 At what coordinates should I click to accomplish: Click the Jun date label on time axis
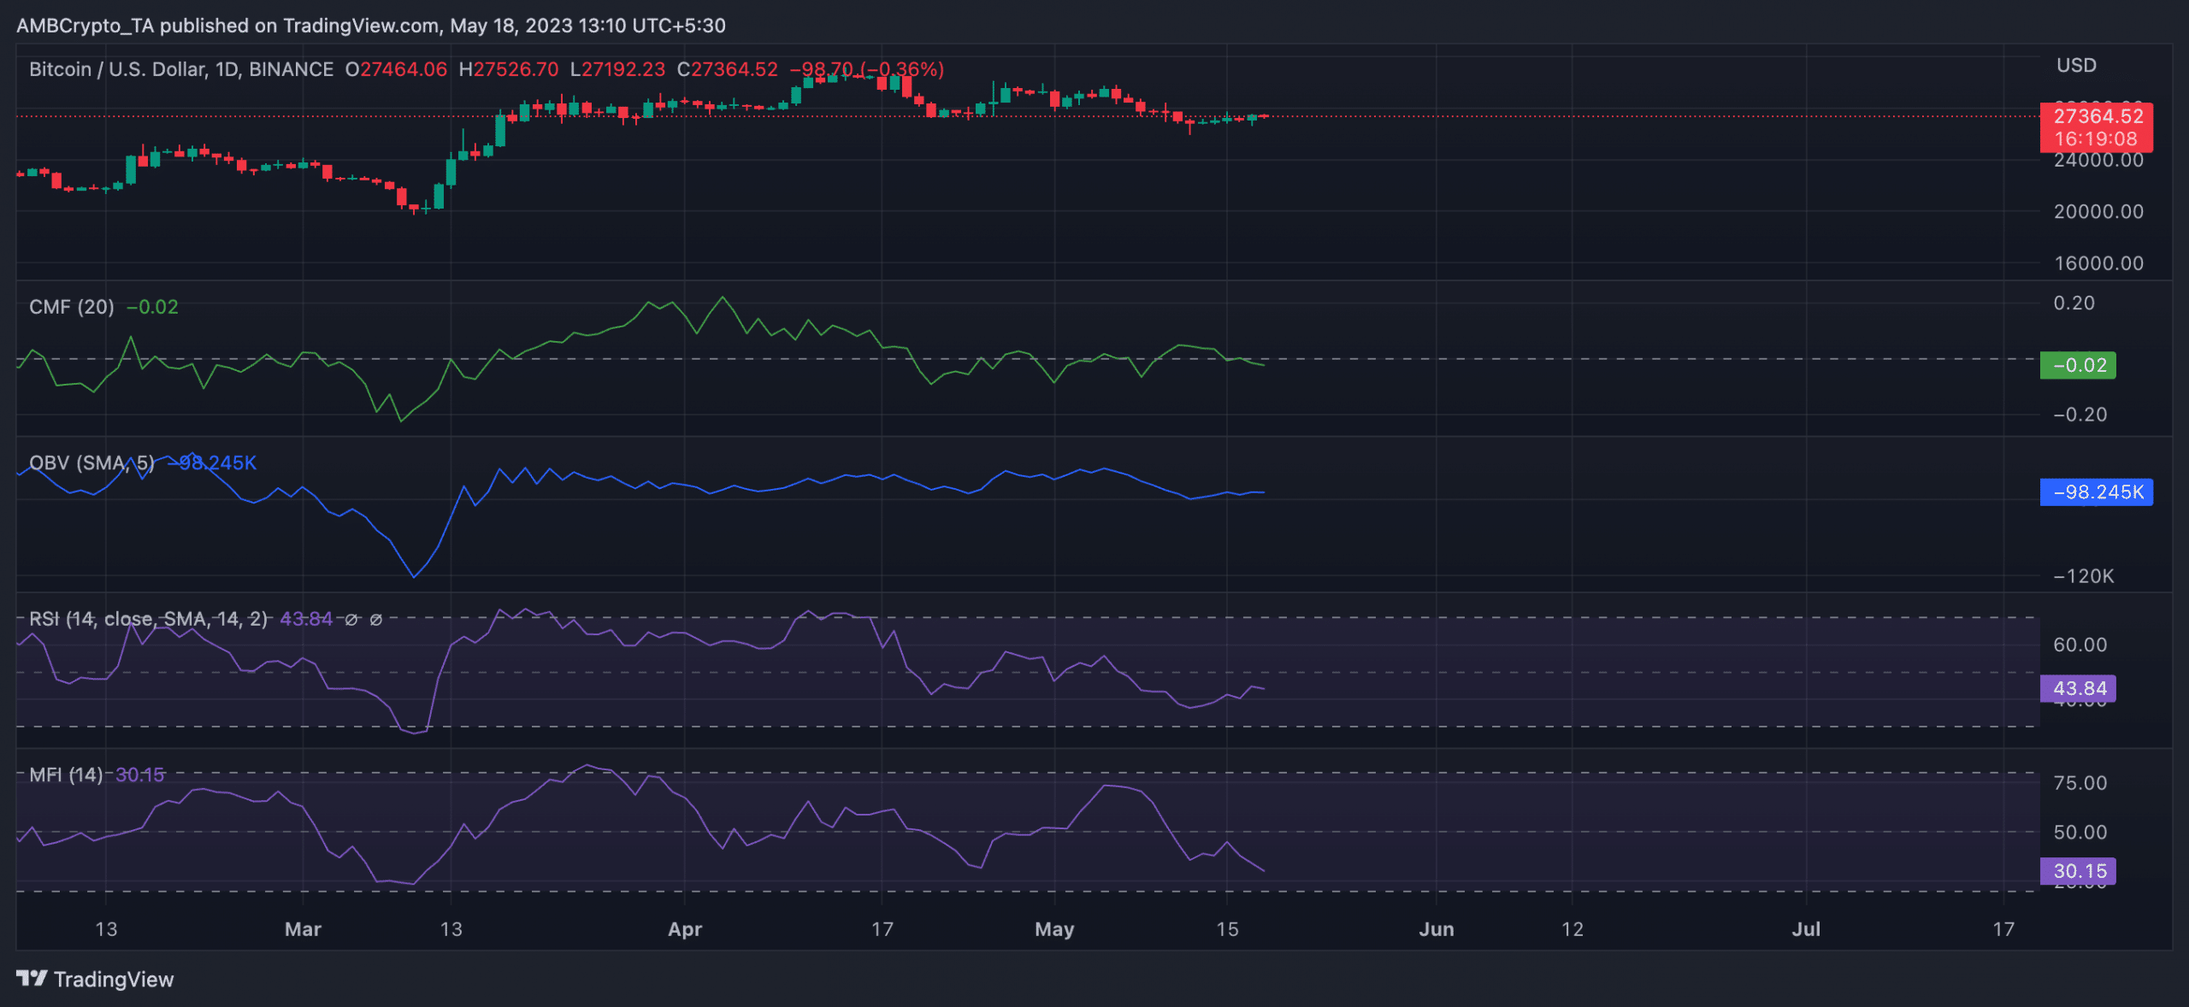pos(1437,929)
